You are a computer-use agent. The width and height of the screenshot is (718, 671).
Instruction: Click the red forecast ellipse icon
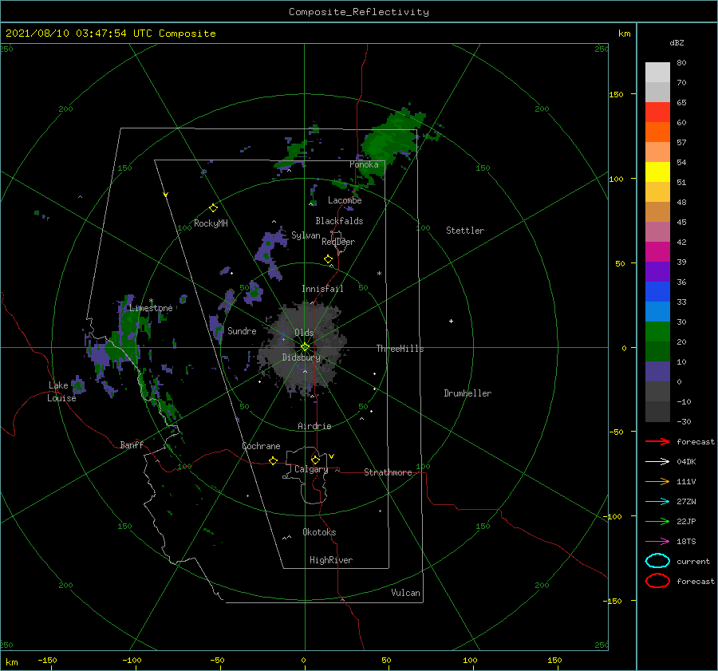coord(657,581)
